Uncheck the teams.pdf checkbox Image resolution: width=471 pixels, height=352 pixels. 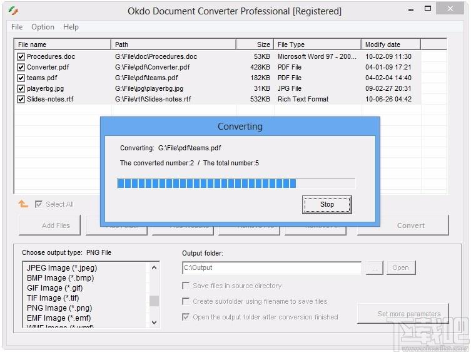21,78
